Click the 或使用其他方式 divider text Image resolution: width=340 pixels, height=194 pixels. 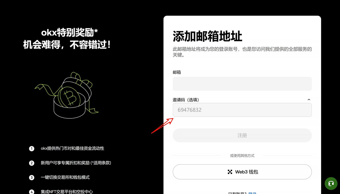242,156
